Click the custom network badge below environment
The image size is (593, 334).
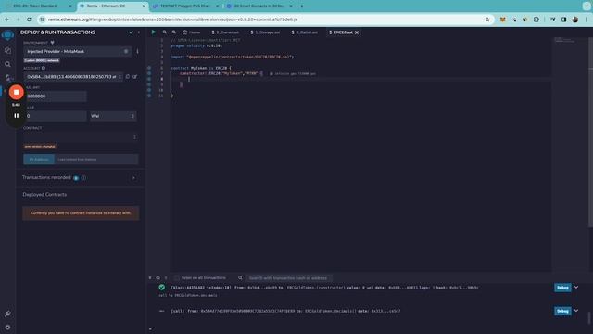pyautogui.click(x=42, y=60)
